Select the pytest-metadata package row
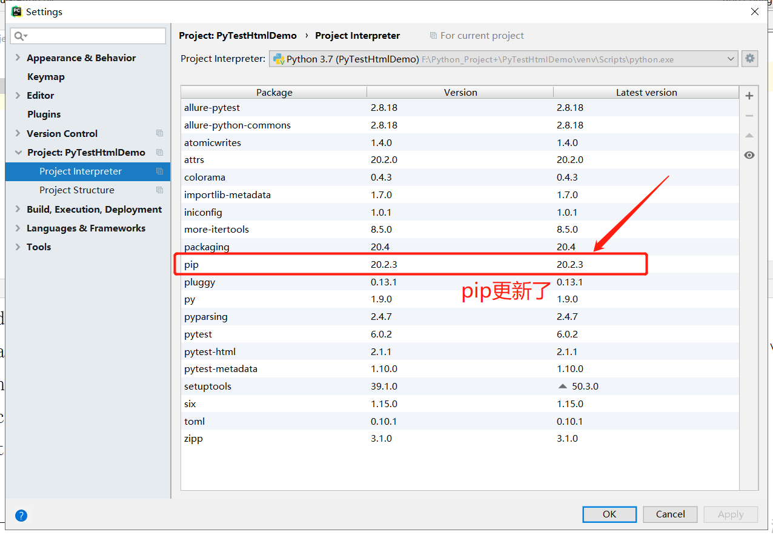 tap(460, 369)
